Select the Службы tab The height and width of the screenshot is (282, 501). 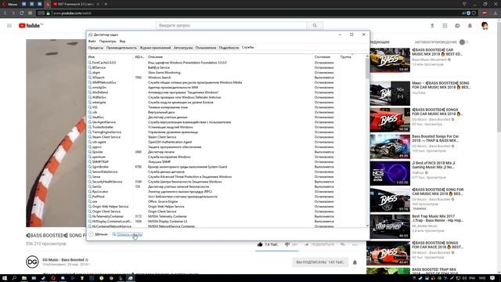[248, 47]
